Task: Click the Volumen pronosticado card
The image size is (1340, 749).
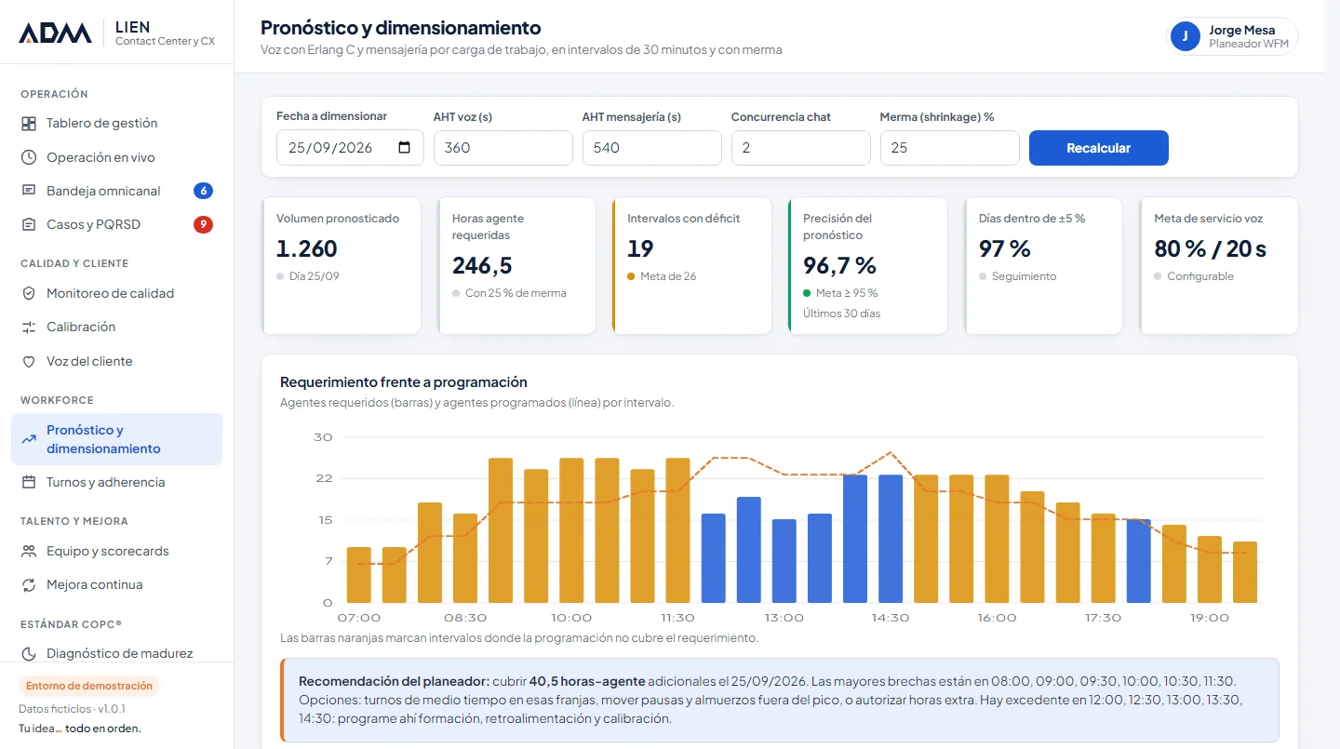Action: coord(342,265)
